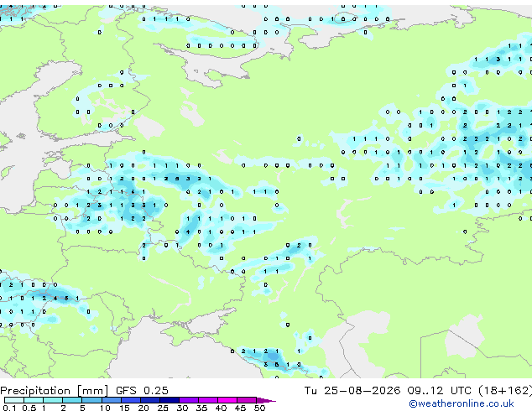Click the 45–50 mm legend color swatch

(247, 400)
